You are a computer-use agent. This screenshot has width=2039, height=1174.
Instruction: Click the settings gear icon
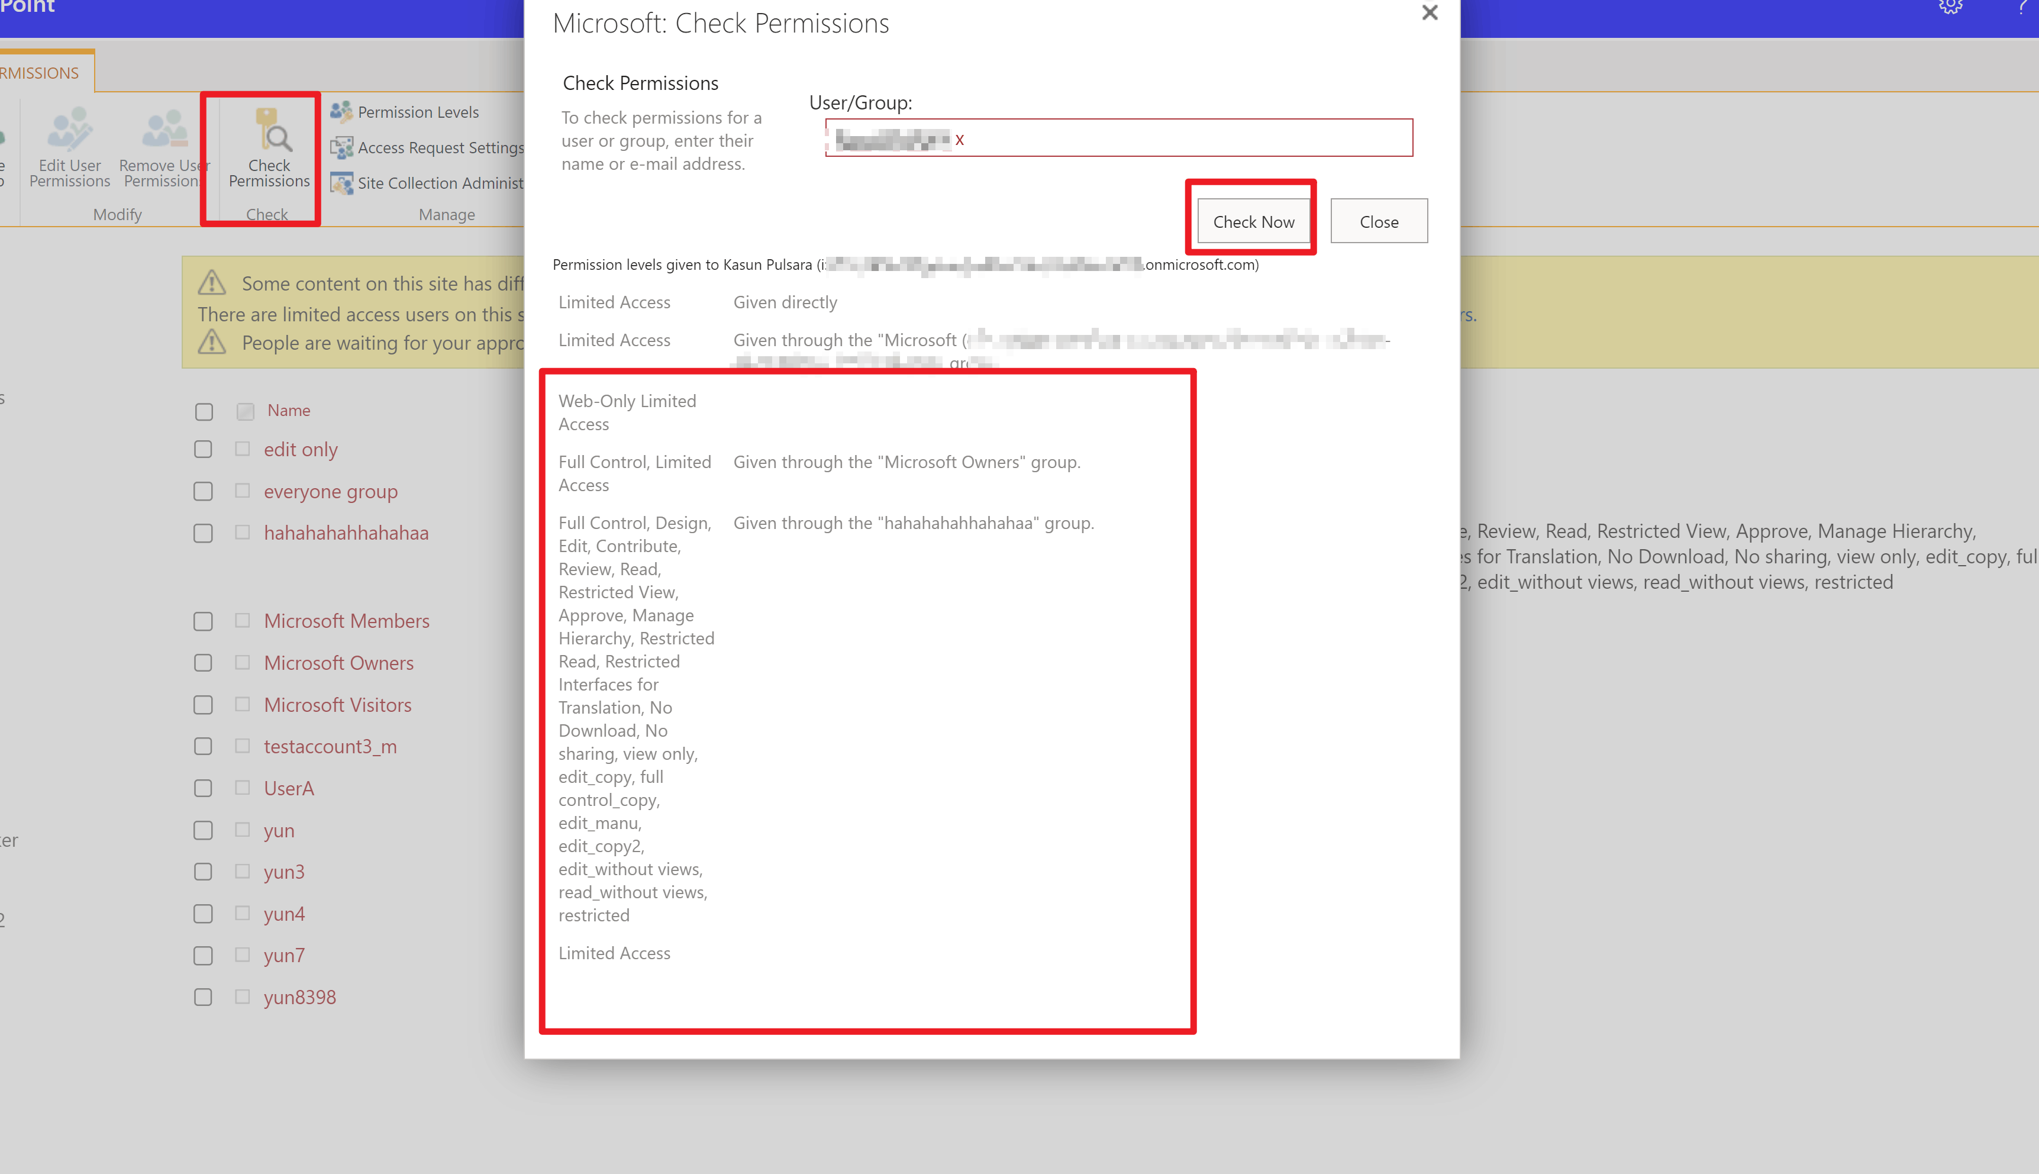1950,7
